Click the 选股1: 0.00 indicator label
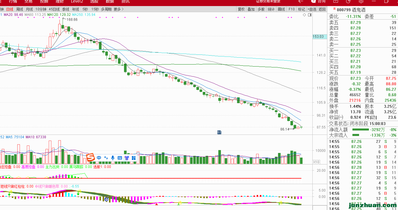The image size is (398, 210). tap(102, 167)
